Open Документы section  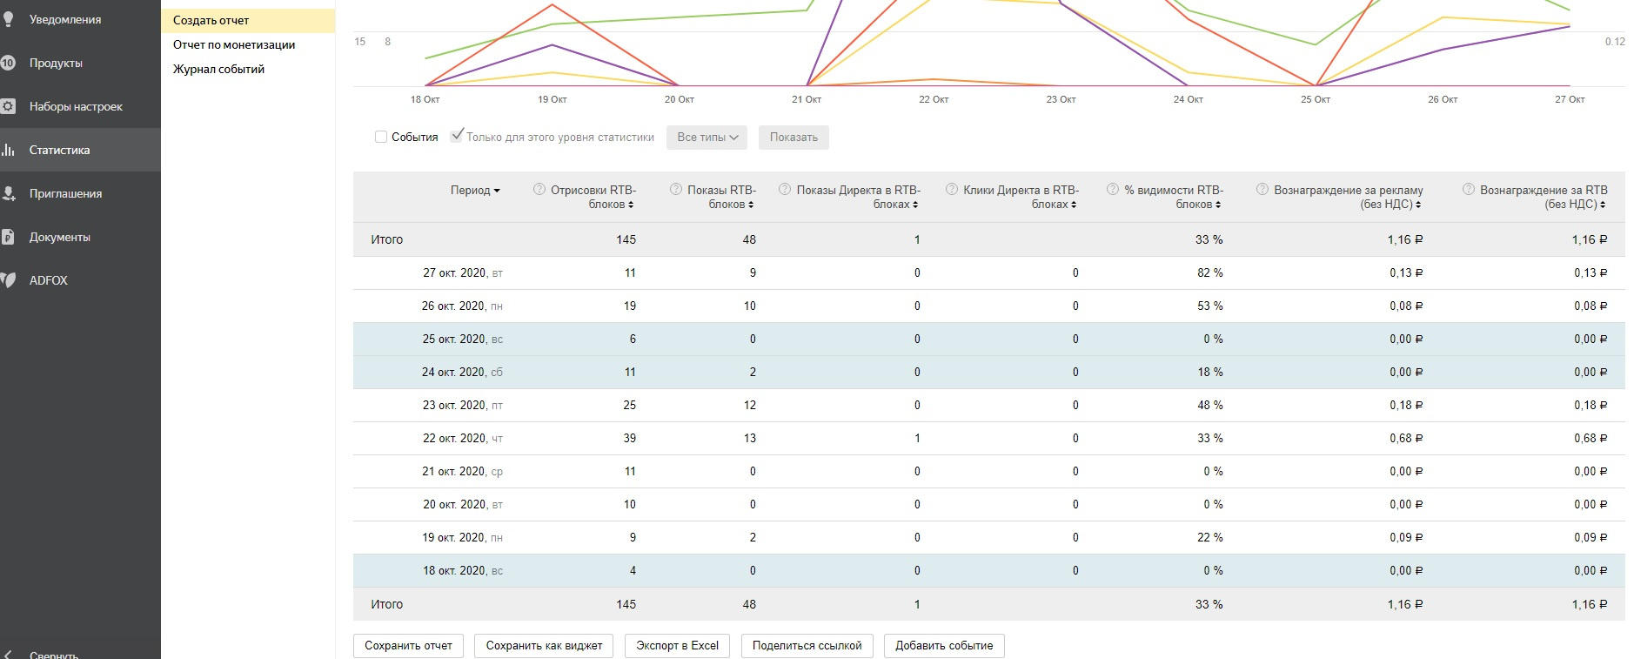(x=60, y=237)
